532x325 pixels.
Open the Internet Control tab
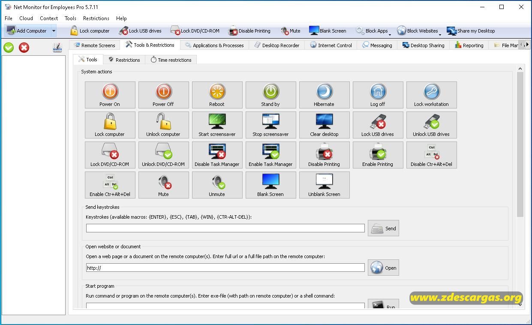[x=331, y=45]
